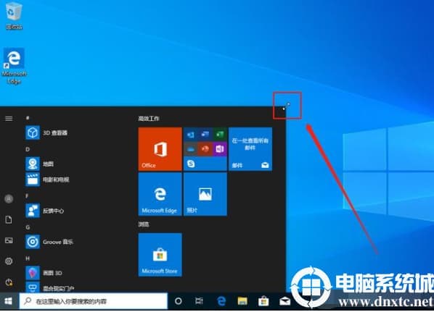Open the small Word tile

click(x=205, y=135)
